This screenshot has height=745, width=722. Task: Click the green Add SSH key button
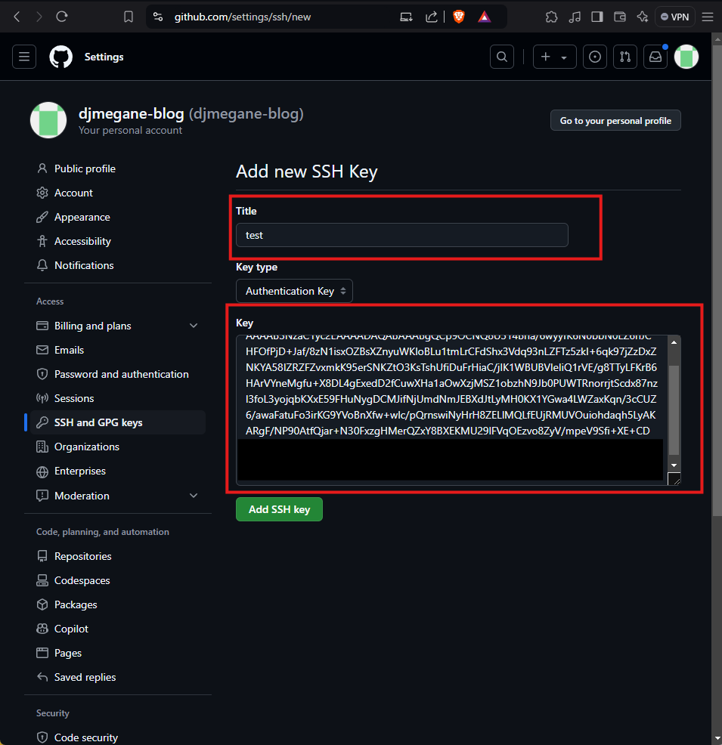click(x=279, y=509)
